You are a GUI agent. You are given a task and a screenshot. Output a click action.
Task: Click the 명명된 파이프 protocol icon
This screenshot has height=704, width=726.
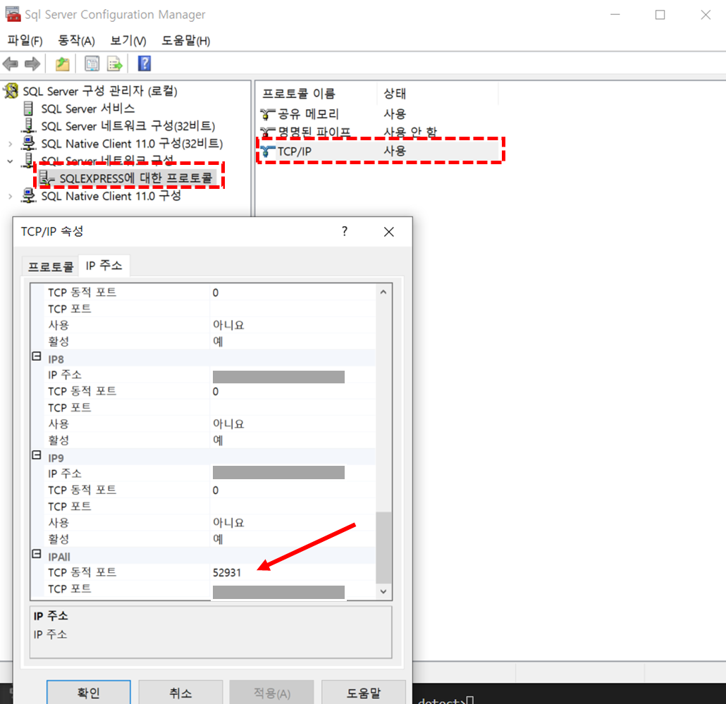[x=267, y=132]
